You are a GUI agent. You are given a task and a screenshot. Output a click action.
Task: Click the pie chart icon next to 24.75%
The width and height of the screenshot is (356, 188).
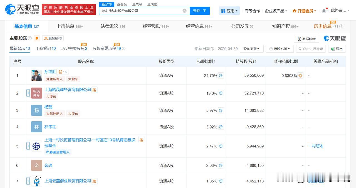(221, 75)
